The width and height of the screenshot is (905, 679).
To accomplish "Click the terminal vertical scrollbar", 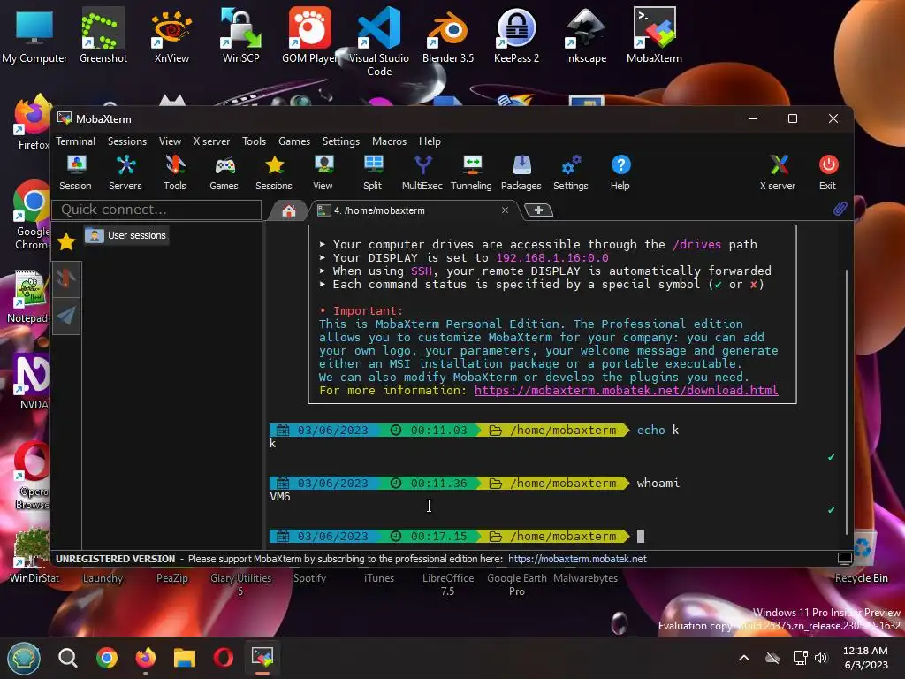I will pyautogui.click(x=846, y=401).
